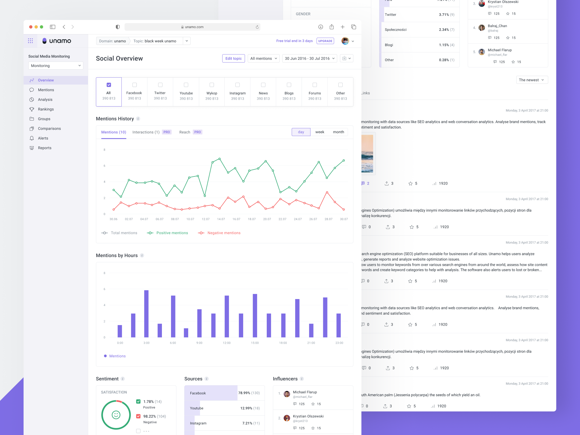Switch to the Interactions tab
This screenshot has width=580, height=435.
pos(146,132)
